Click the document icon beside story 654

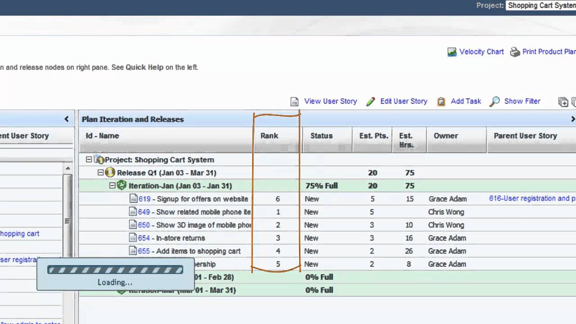point(133,238)
